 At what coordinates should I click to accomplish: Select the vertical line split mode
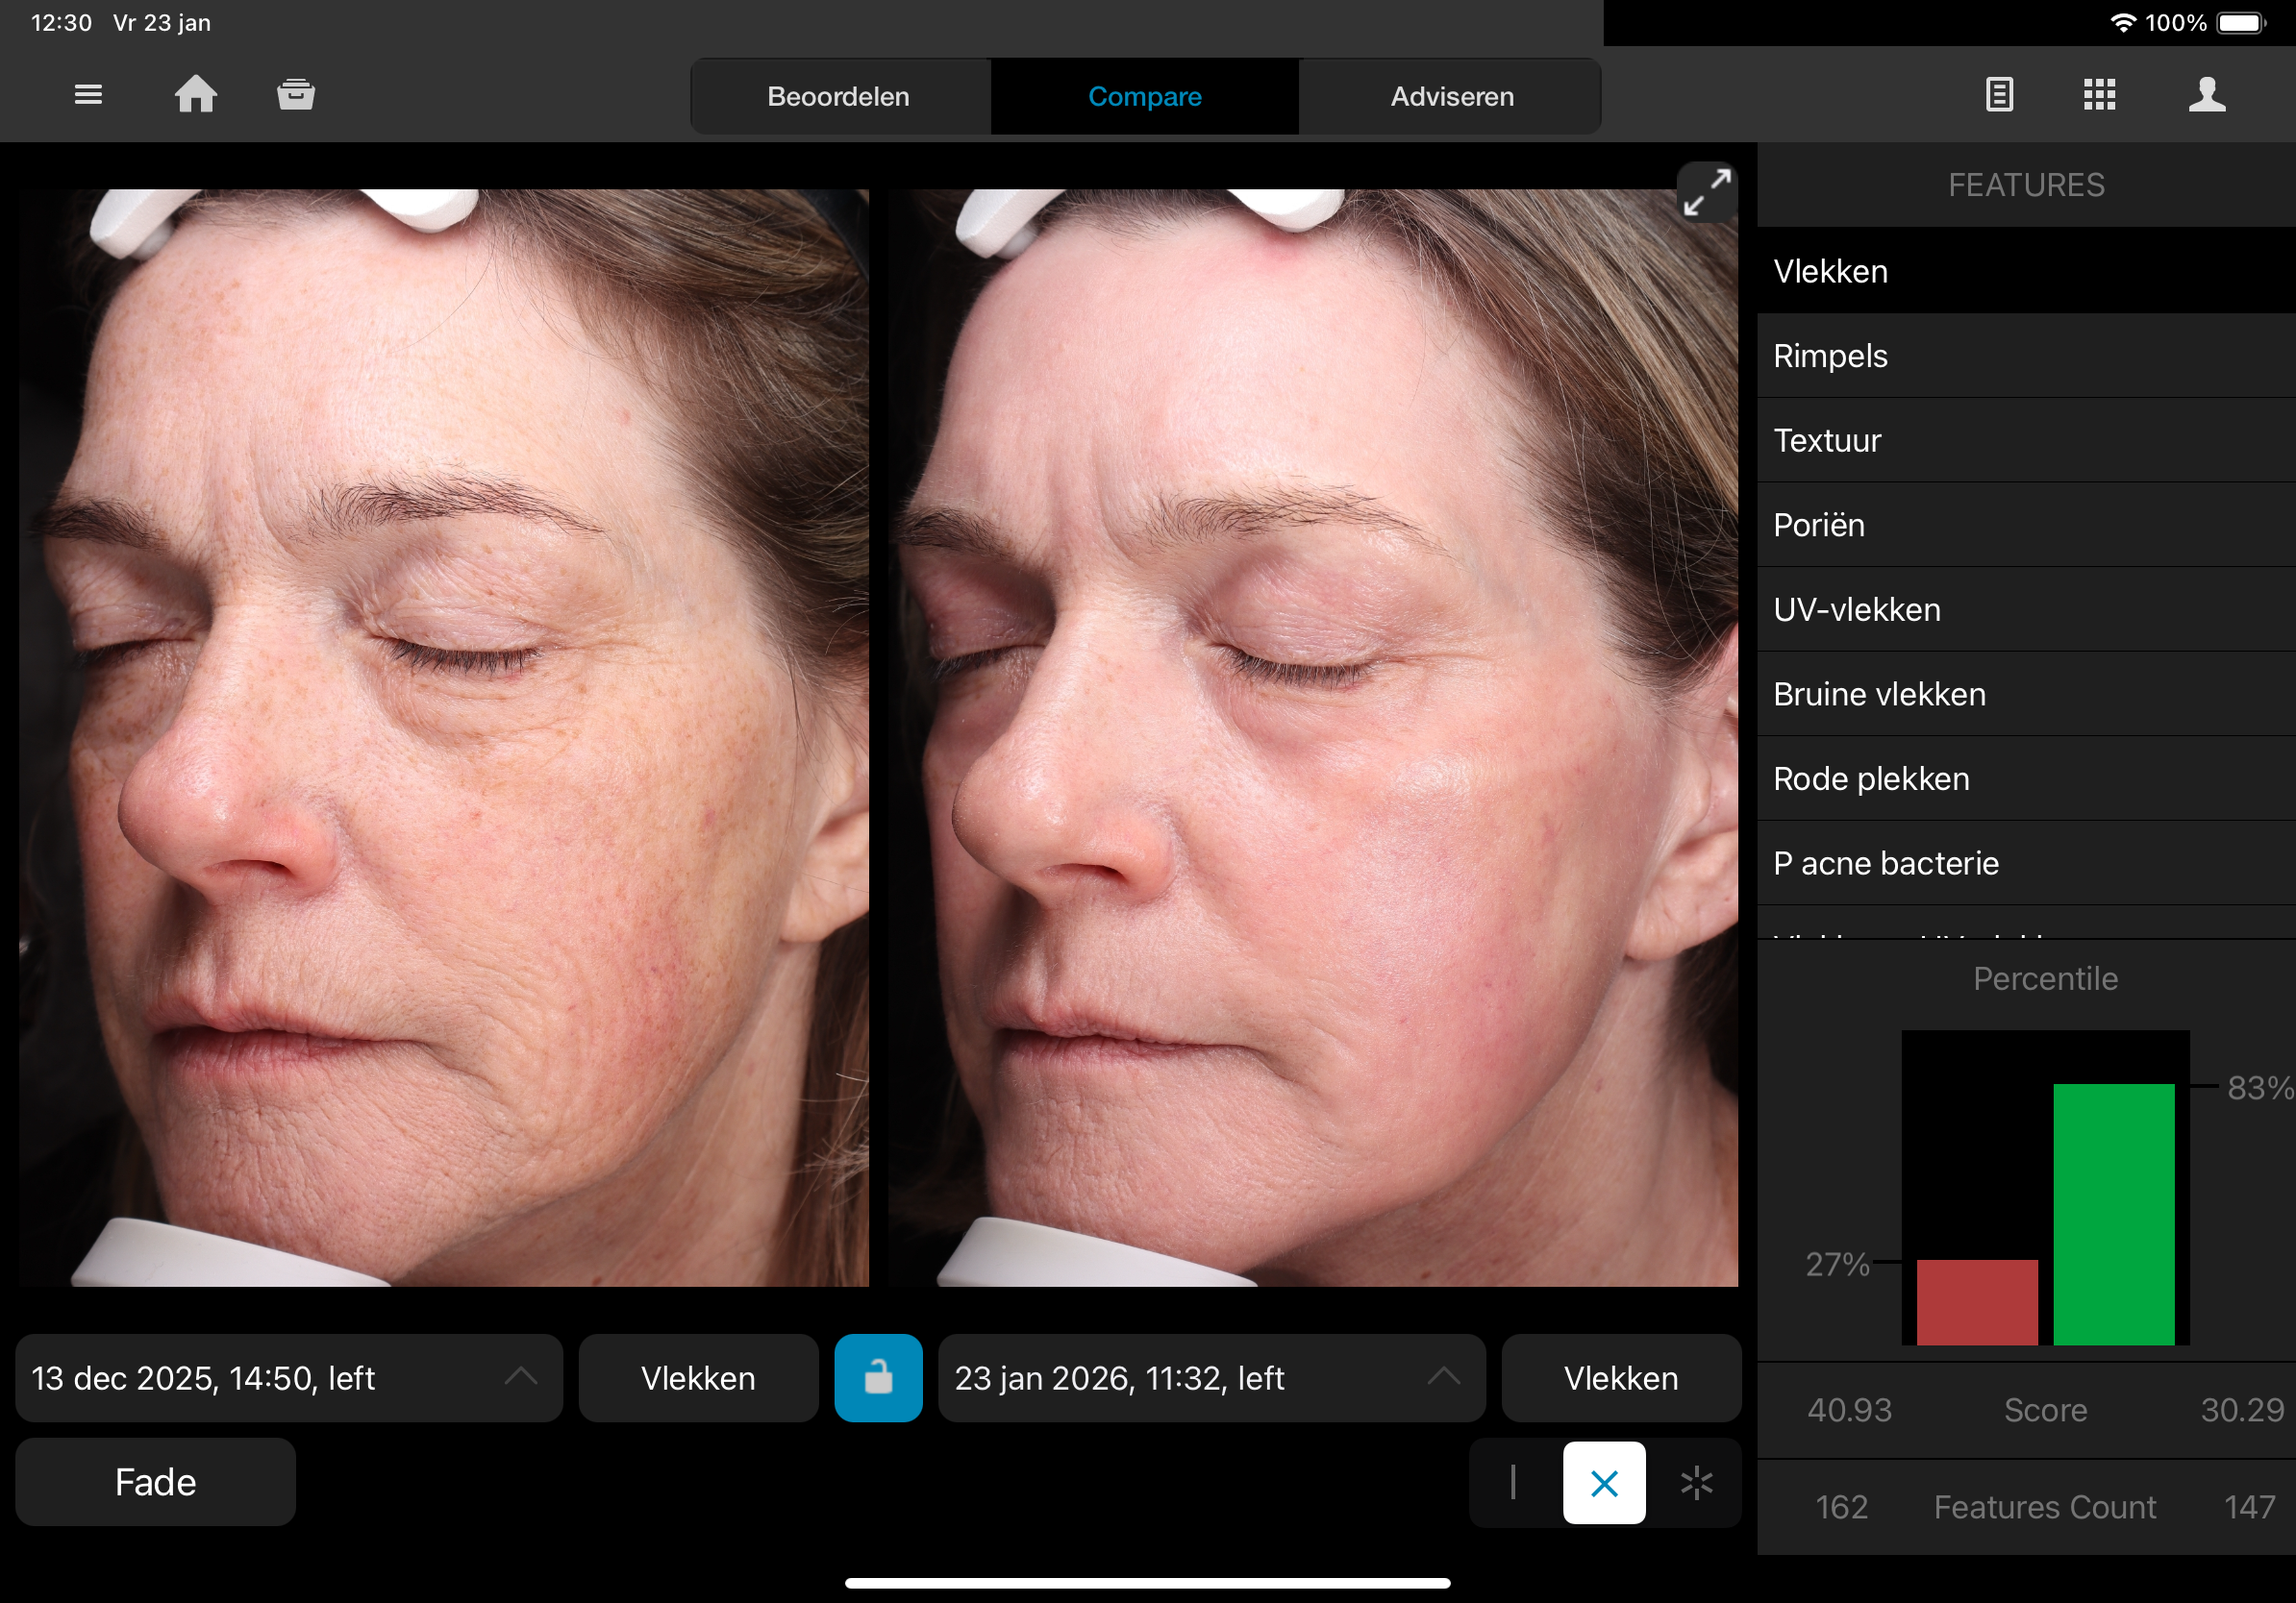1513,1483
